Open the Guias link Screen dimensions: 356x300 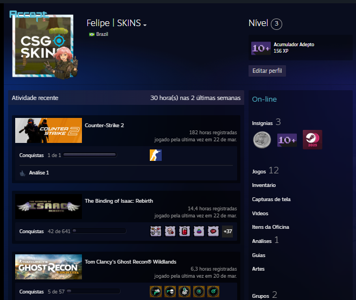coord(259,255)
